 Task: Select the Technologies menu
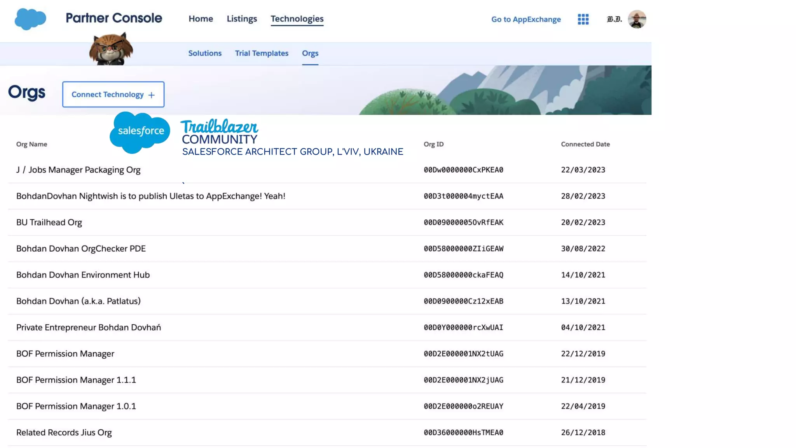click(x=297, y=19)
